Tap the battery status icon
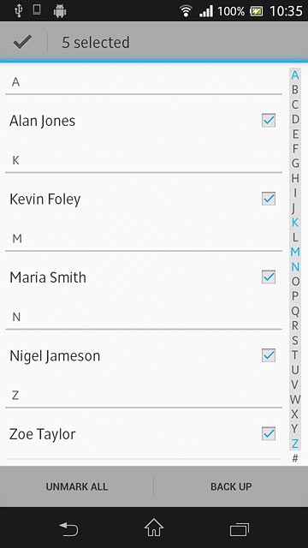The width and height of the screenshot is (308, 548). point(257,11)
